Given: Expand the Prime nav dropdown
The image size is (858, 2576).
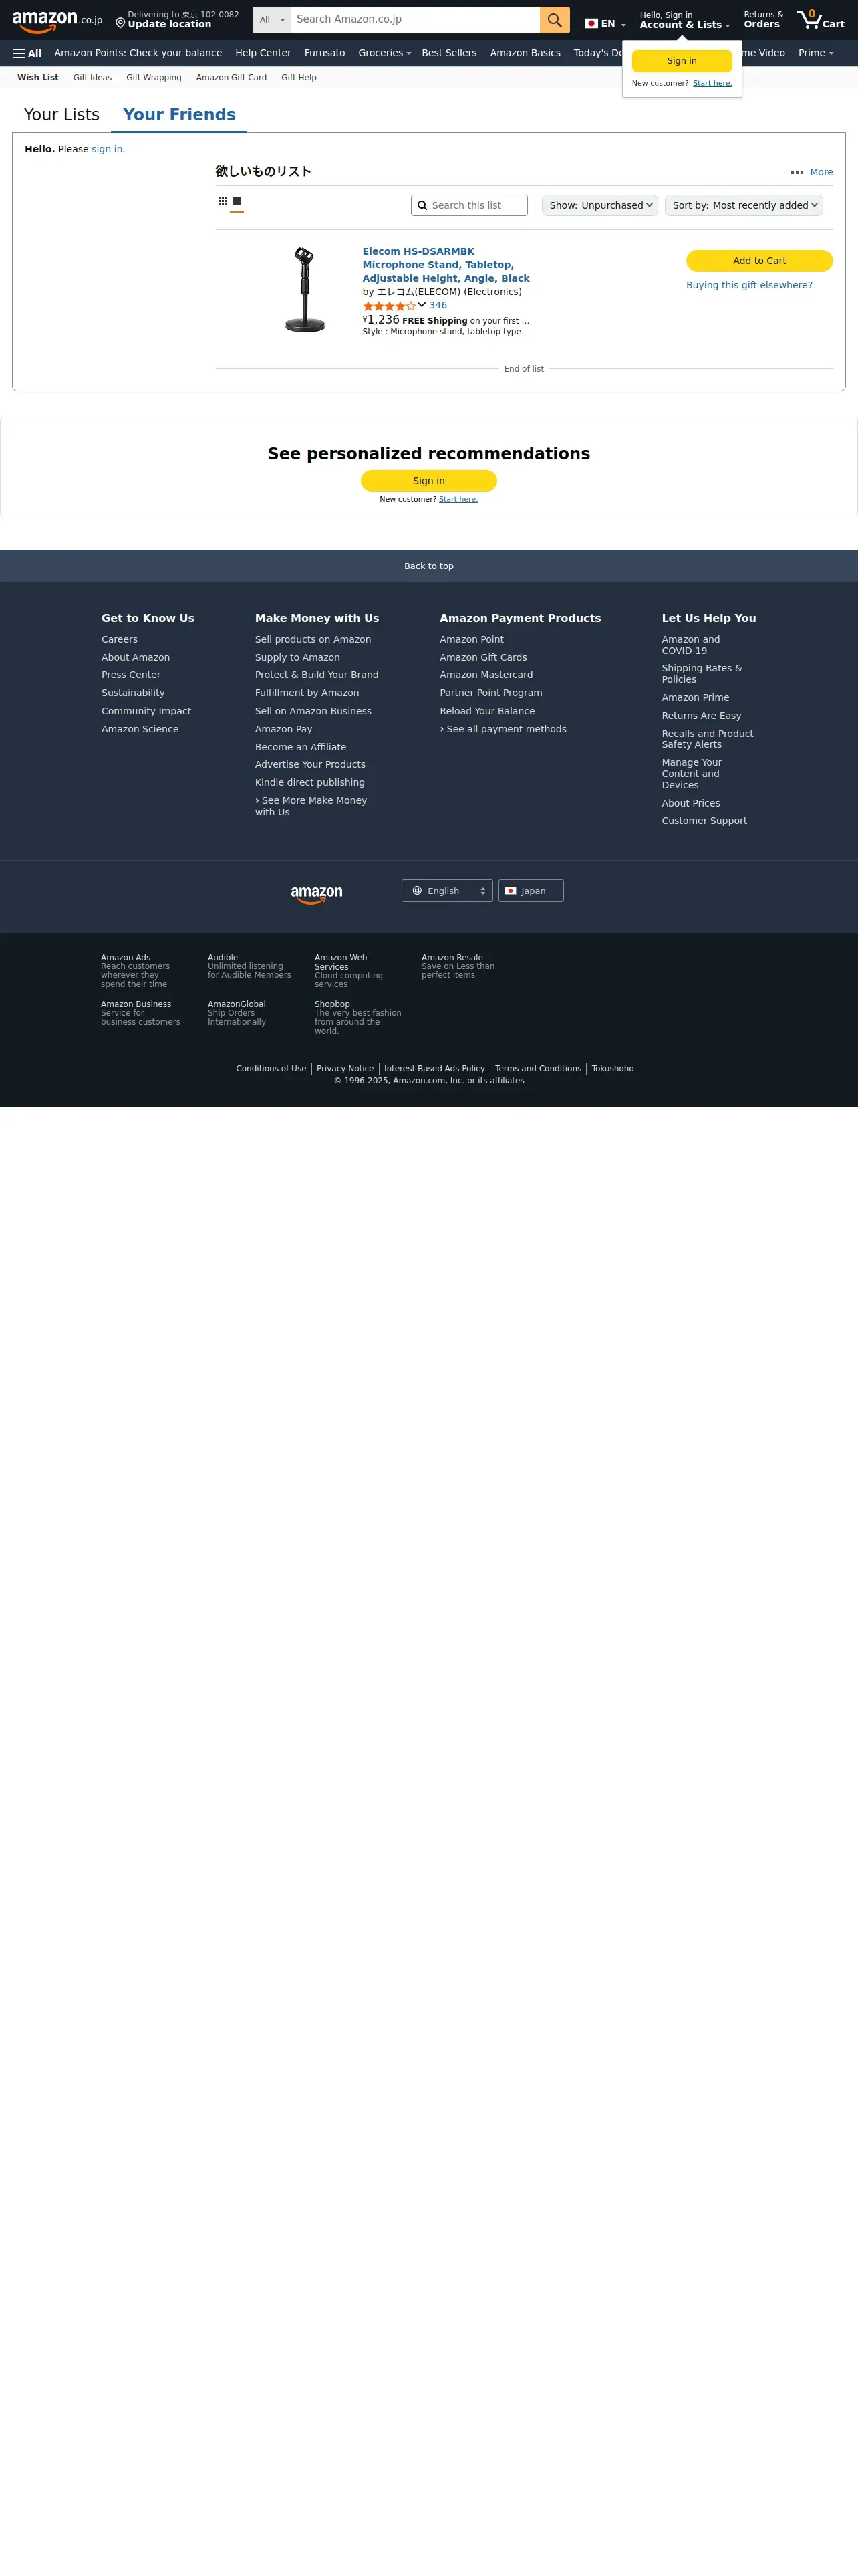Looking at the screenshot, I should pos(815,53).
